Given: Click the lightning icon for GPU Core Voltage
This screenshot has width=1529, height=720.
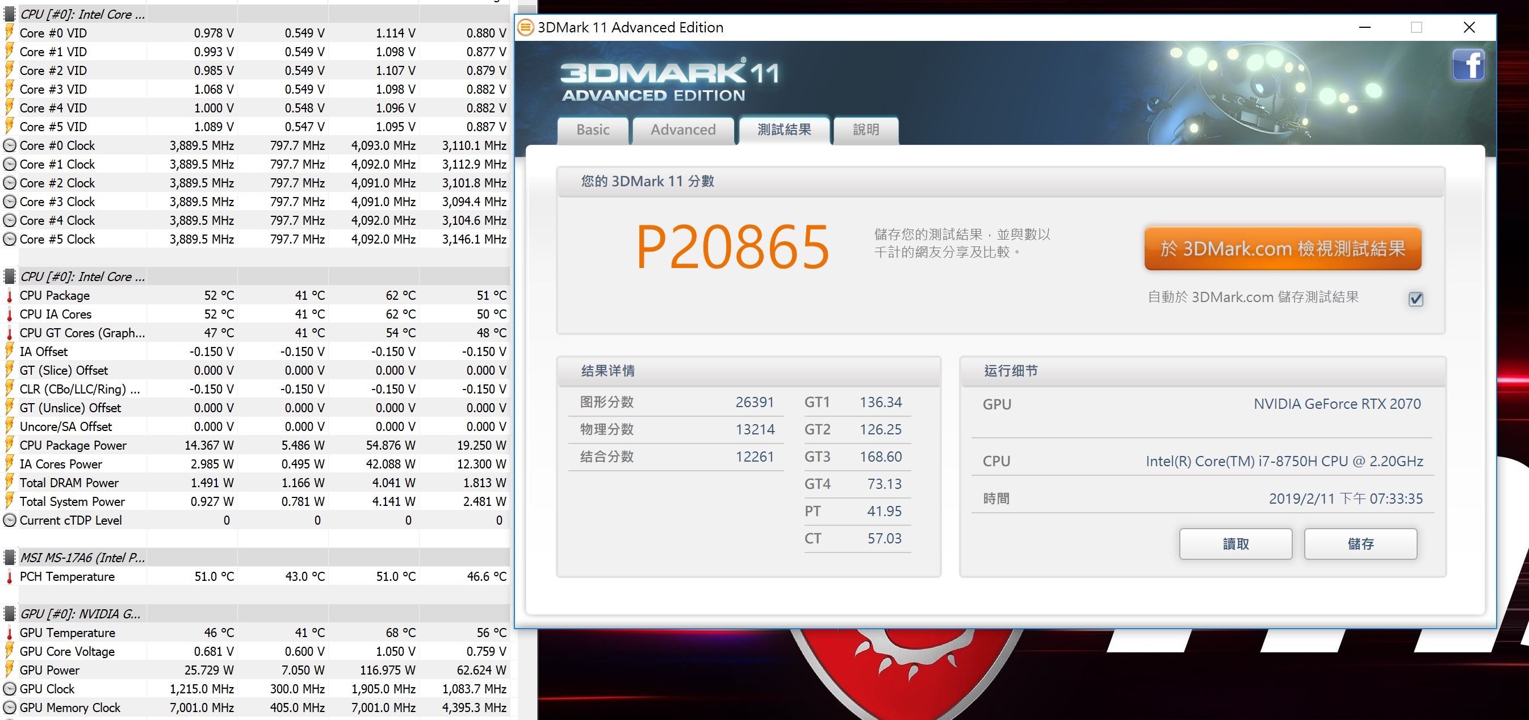Looking at the screenshot, I should coord(10,651).
